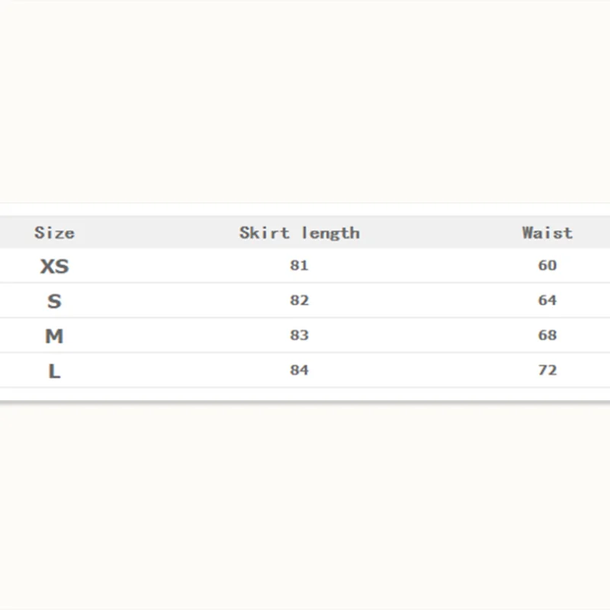Screen dimensions: 610x610
Task: Select the M size label
Action: pyautogui.click(x=54, y=336)
